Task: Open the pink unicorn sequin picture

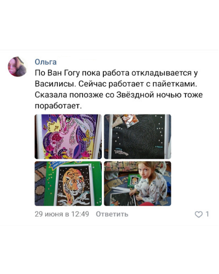Action: [68, 136]
